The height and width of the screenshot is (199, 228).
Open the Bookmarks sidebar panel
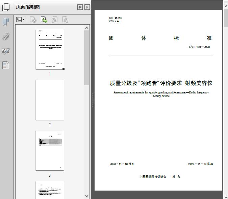(x=6, y=22)
